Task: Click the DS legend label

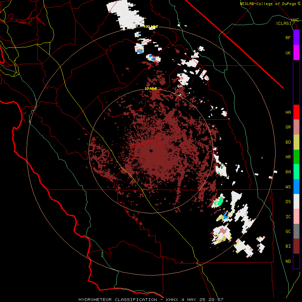Action: point(288,201)
